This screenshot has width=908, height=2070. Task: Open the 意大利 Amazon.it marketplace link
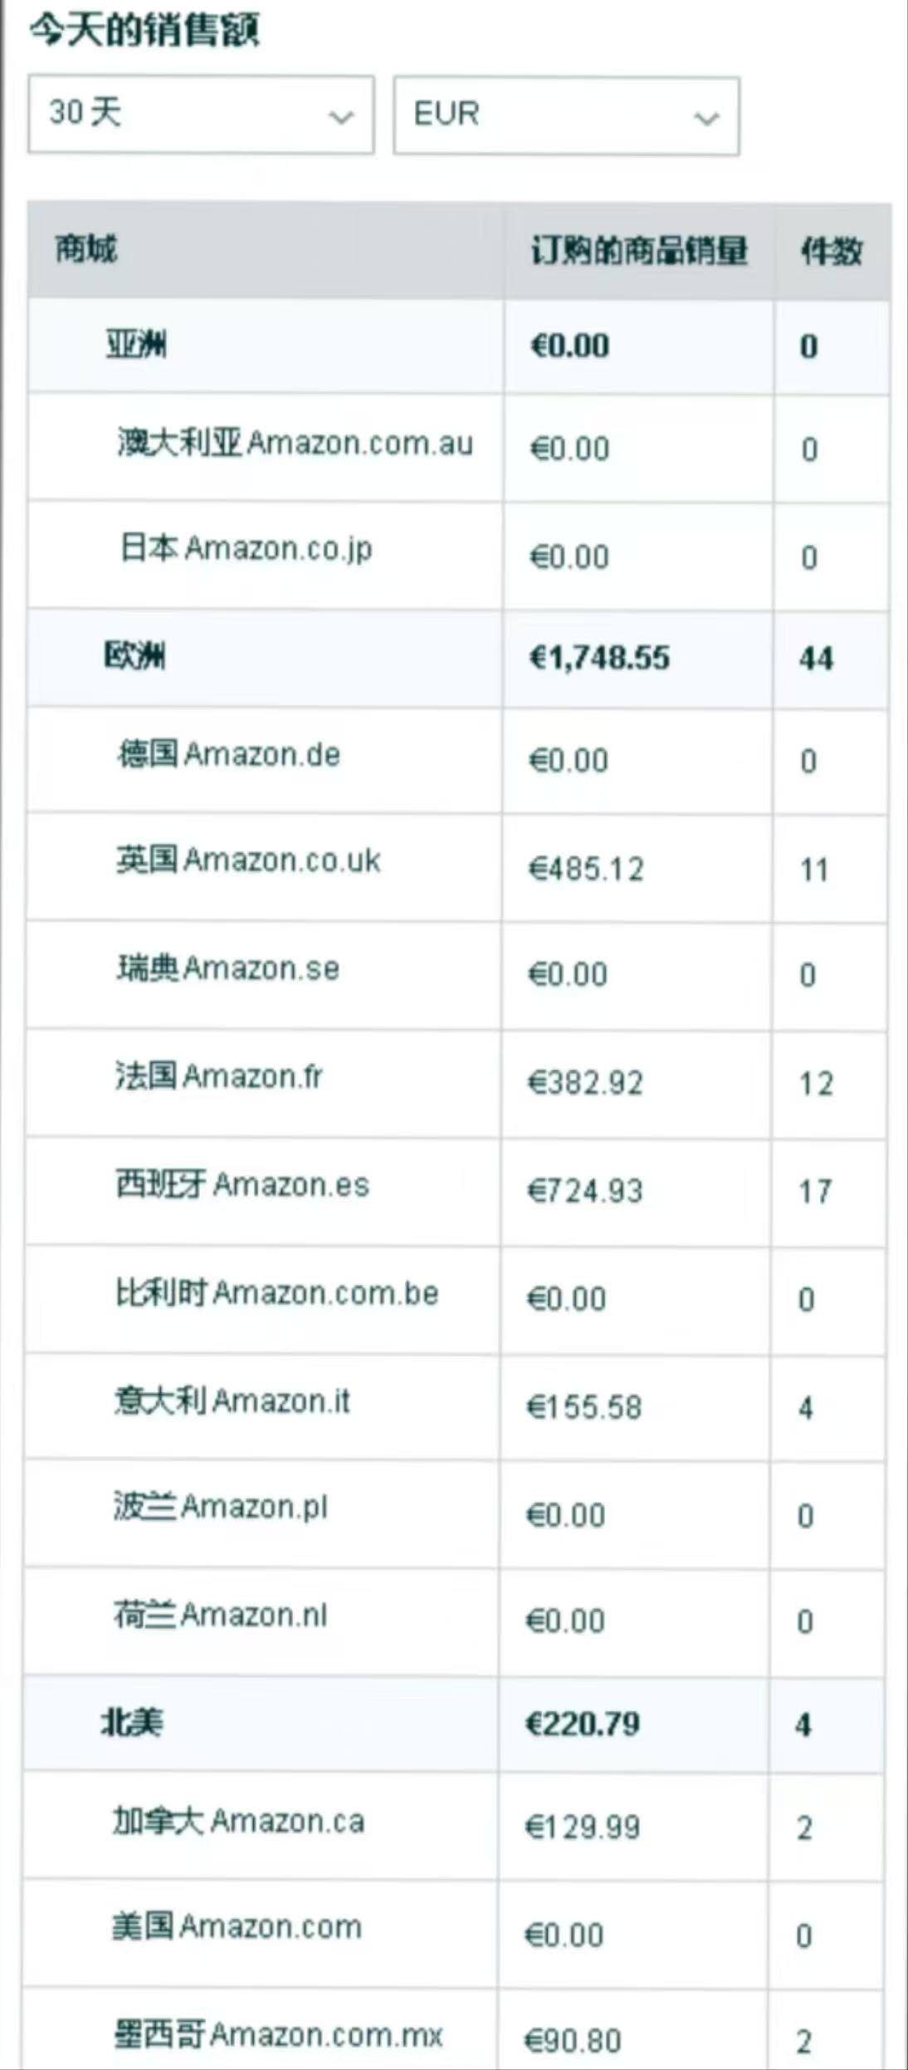[232, 1401]
